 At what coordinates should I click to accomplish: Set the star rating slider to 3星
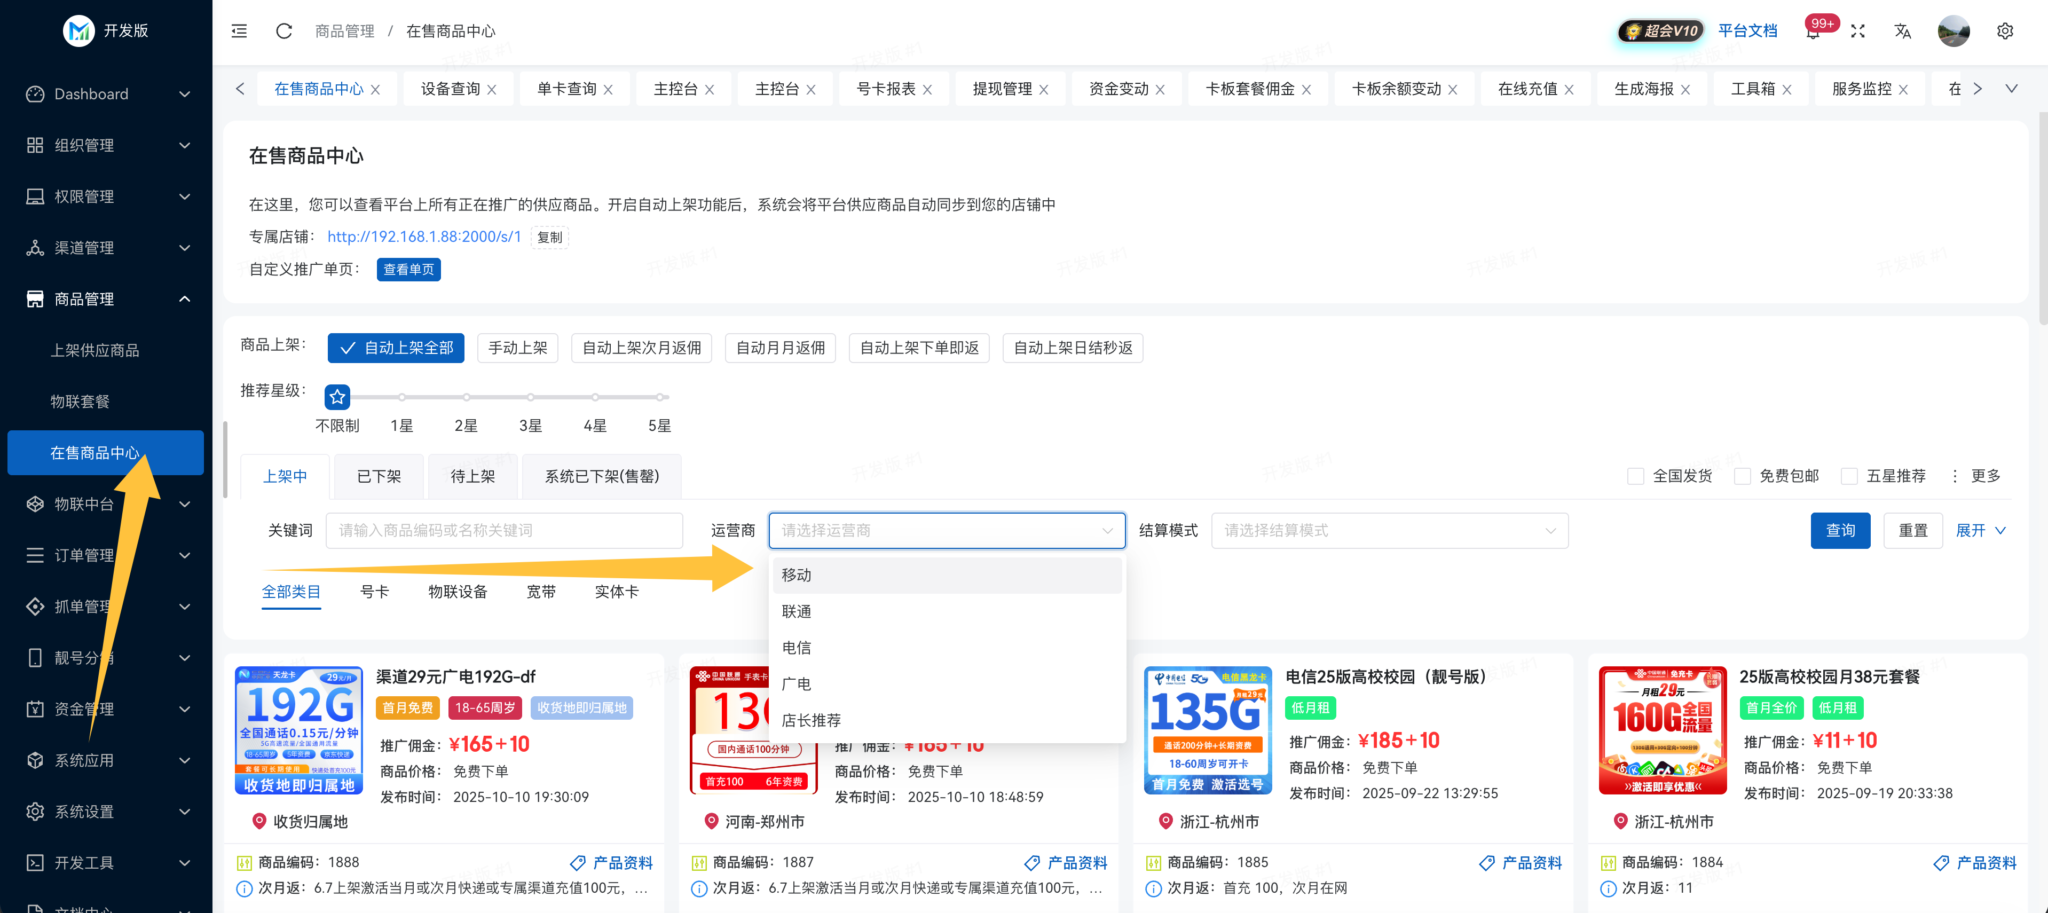(530, 397)
